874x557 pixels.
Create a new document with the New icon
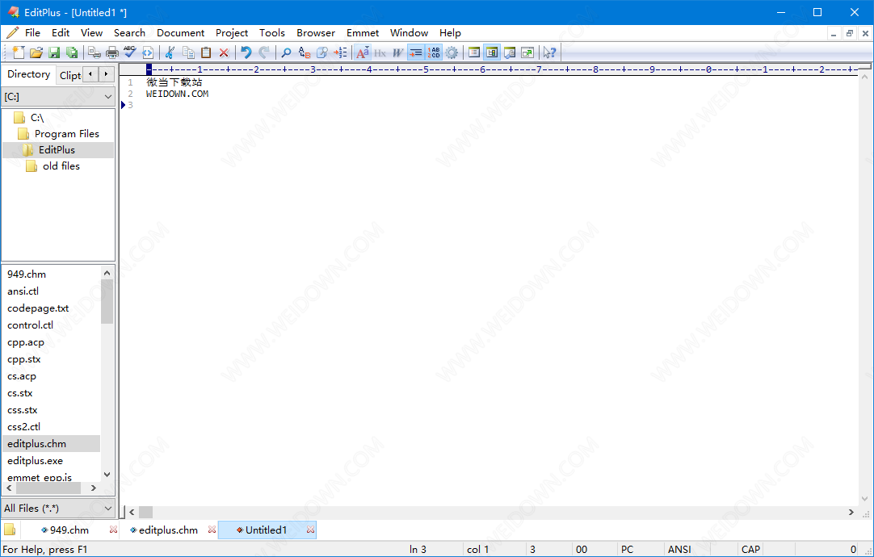19,52
